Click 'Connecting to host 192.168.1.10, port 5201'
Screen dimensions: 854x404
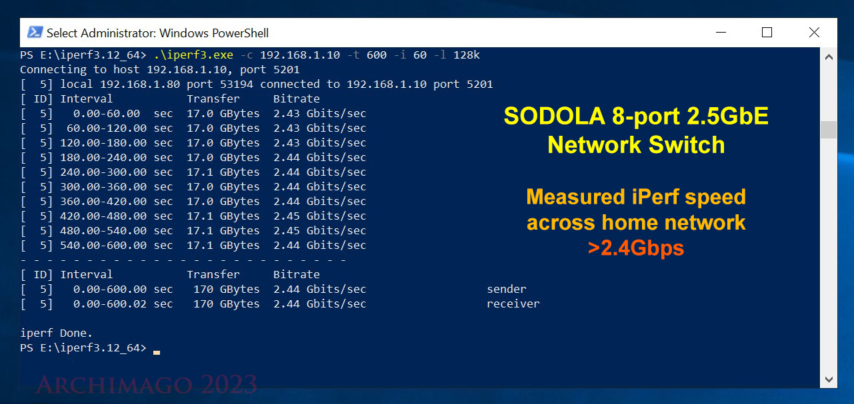160,69
